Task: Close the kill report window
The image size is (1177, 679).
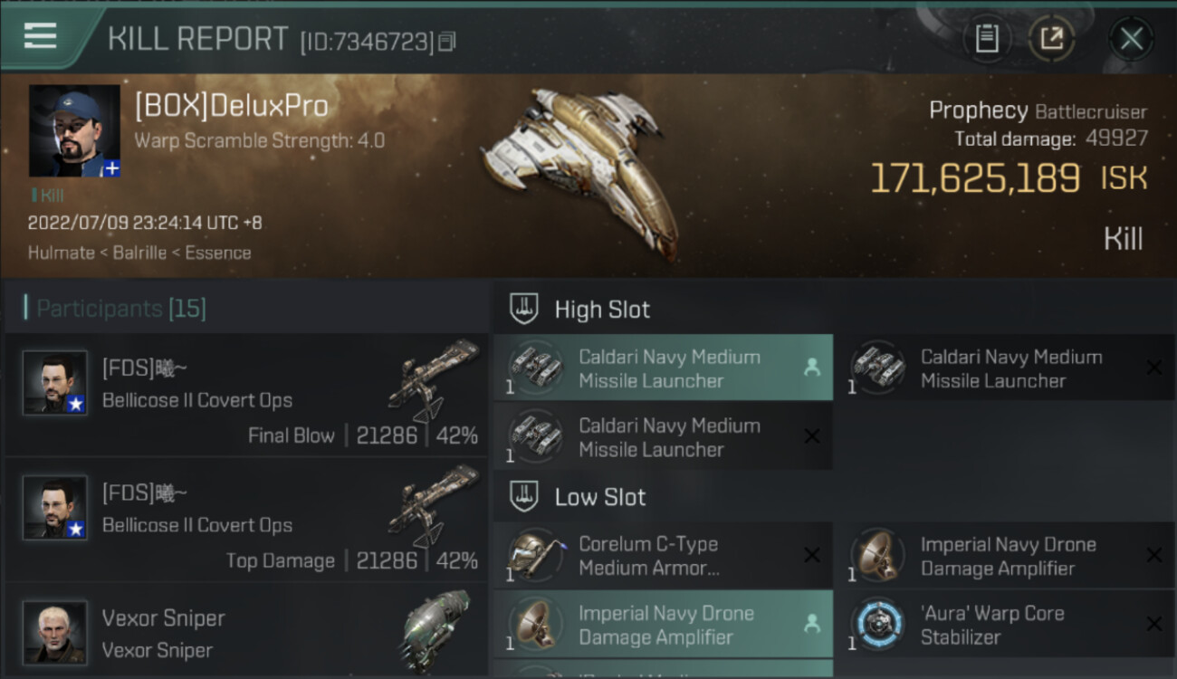Action: click(1131, 39)
